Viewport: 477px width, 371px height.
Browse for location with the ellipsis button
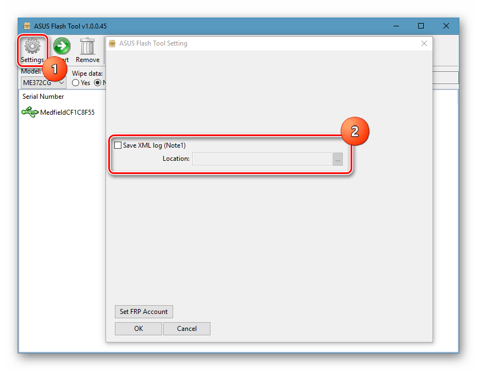click(x=337, y=159)
